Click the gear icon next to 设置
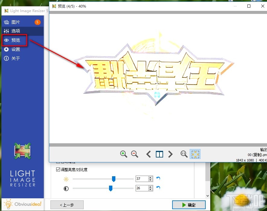Image resolution: width=267 pixels, height=211 pixels. click(6, 50)
